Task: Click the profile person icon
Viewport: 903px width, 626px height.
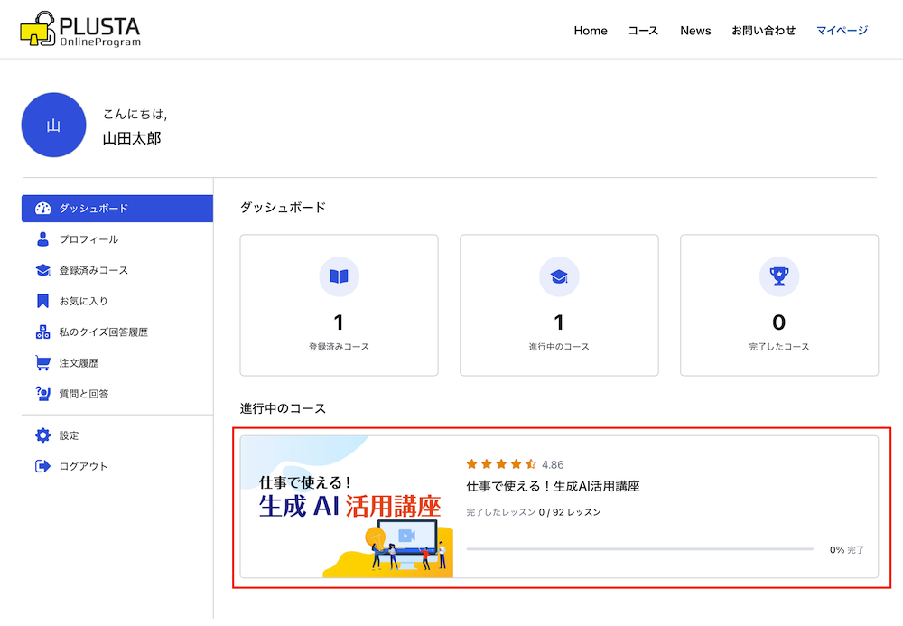Action: click(x=42, y=239)
